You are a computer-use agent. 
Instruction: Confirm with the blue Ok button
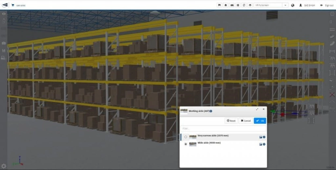pos(260,121)
